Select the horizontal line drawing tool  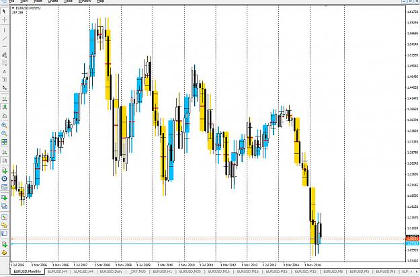coord(4,47)
